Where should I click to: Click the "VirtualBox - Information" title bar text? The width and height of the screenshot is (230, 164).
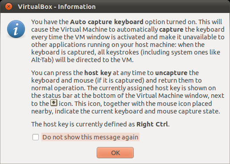click(x=57, y=7)
